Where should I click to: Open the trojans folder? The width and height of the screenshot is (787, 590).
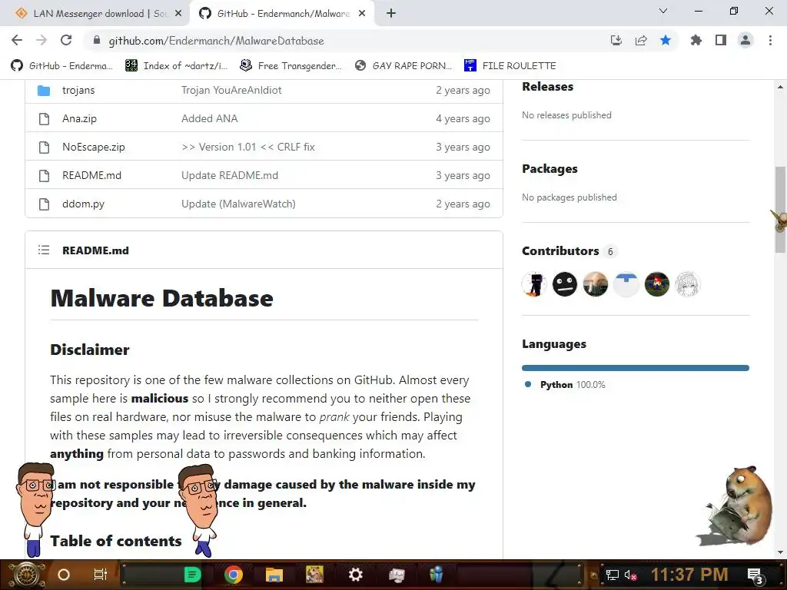(x=78, y=91)
